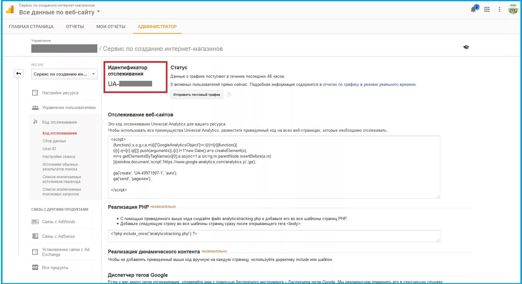This screenshot has width=522, height=284.
Task: Open Управление пользователями in sidebar
Action: point(69,108)
